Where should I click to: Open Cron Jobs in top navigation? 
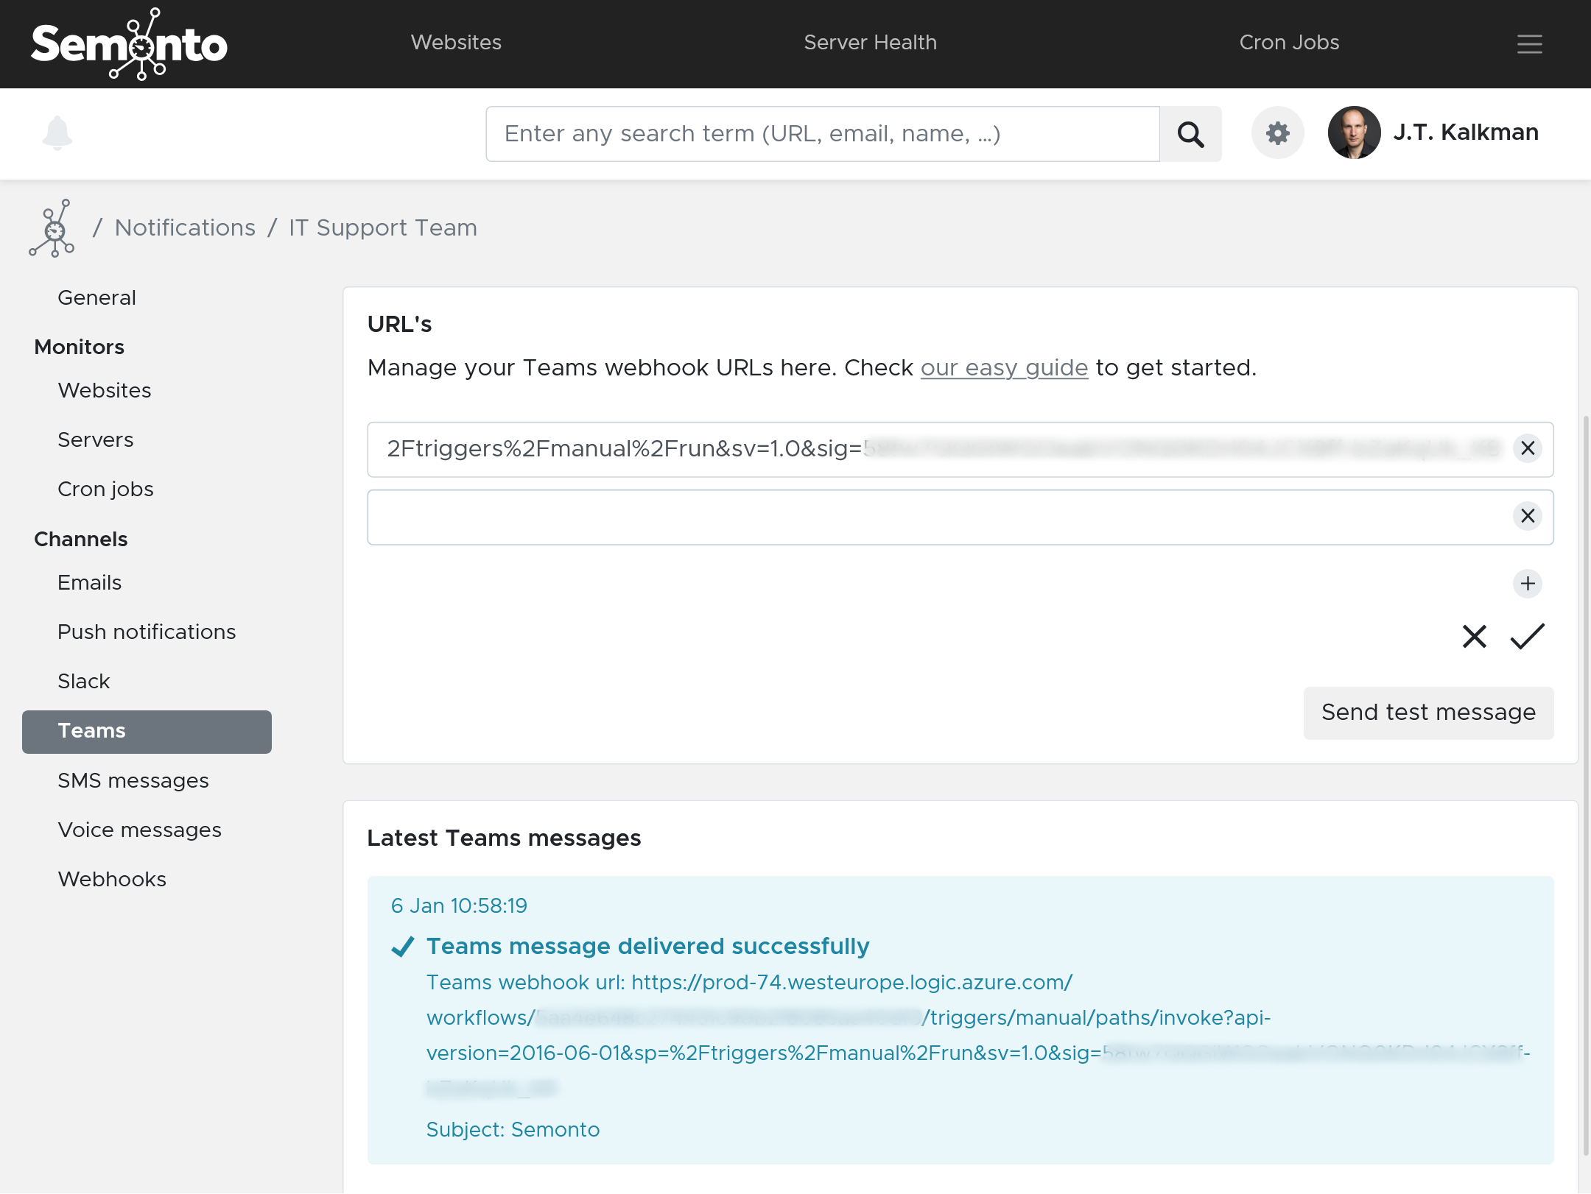pyautogui.click(x=1289, y=43)
